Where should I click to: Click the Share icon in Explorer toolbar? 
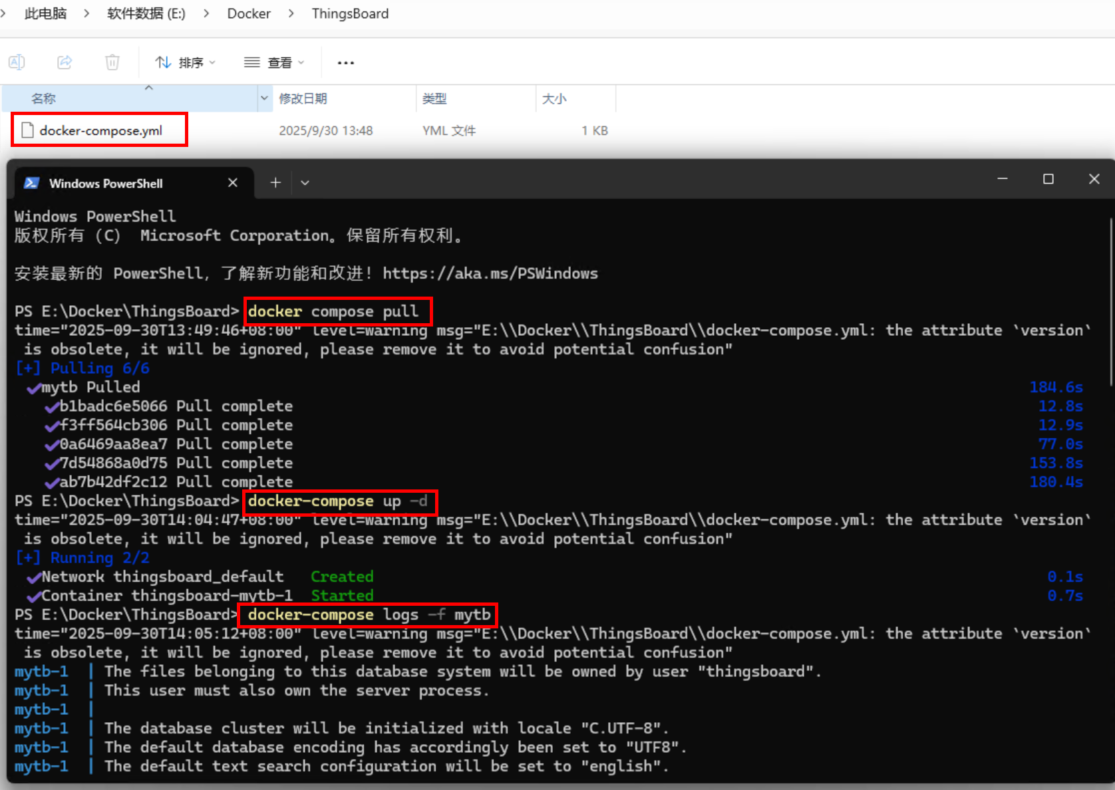(x=65, y=63)
